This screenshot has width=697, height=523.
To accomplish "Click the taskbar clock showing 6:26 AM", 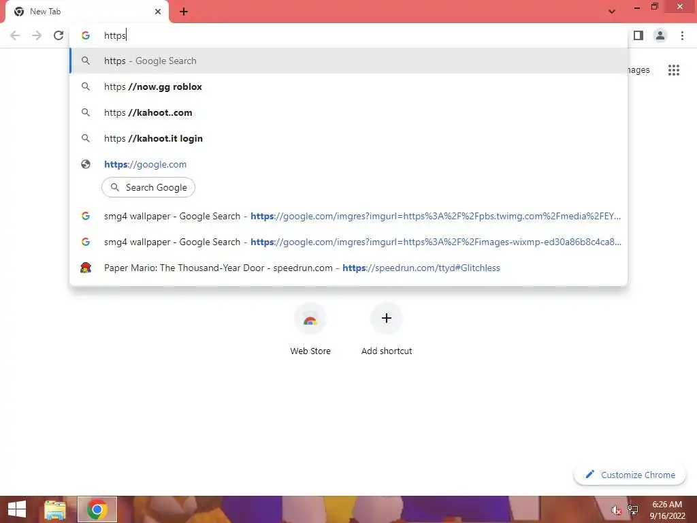I will pyautogui.click(x=667, y=510).
